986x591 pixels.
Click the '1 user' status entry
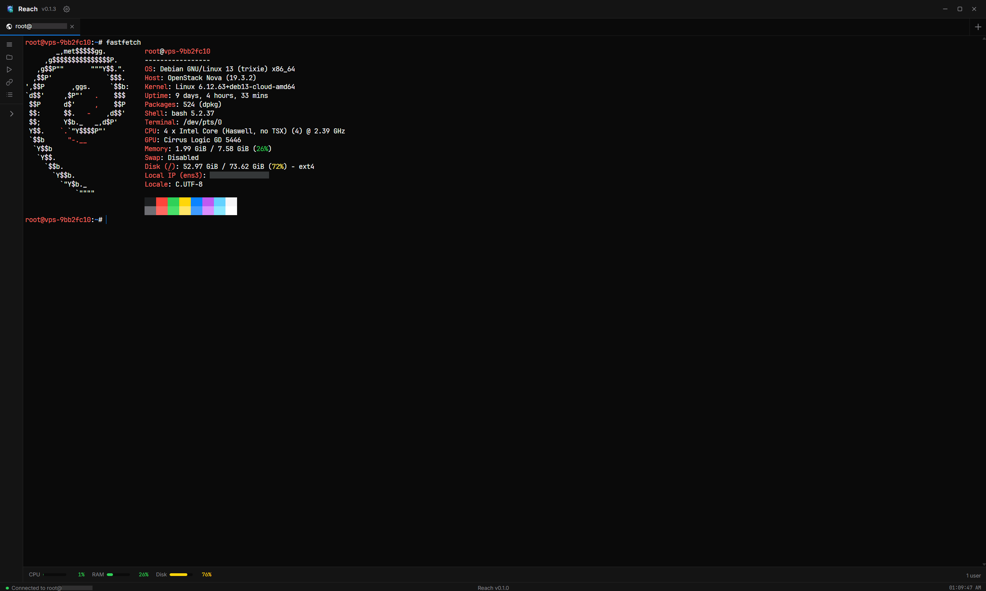[x=973, y=576]
